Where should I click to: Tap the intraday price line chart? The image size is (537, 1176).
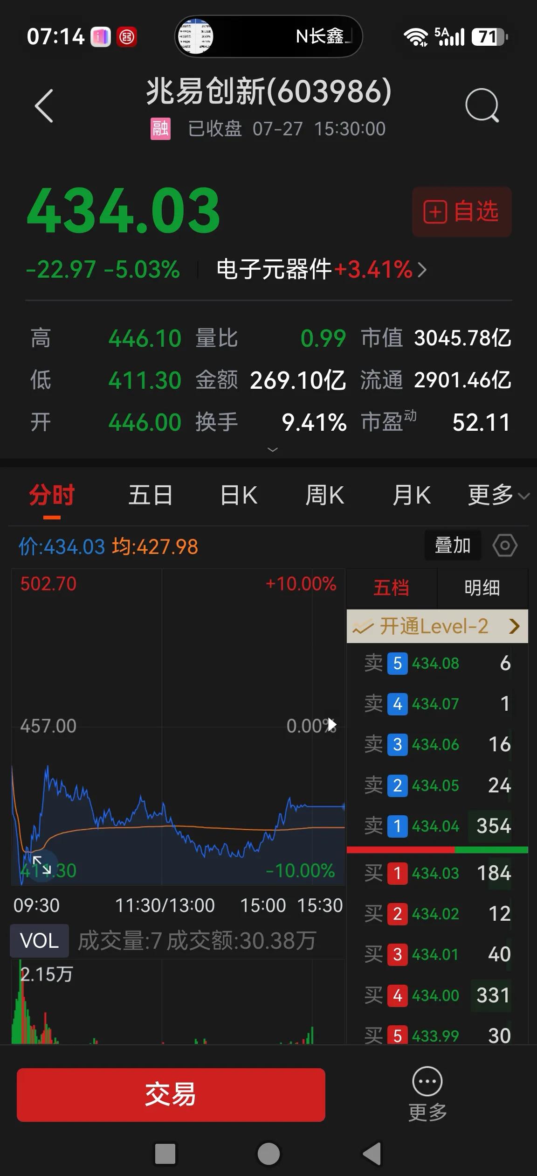[178, 727]
